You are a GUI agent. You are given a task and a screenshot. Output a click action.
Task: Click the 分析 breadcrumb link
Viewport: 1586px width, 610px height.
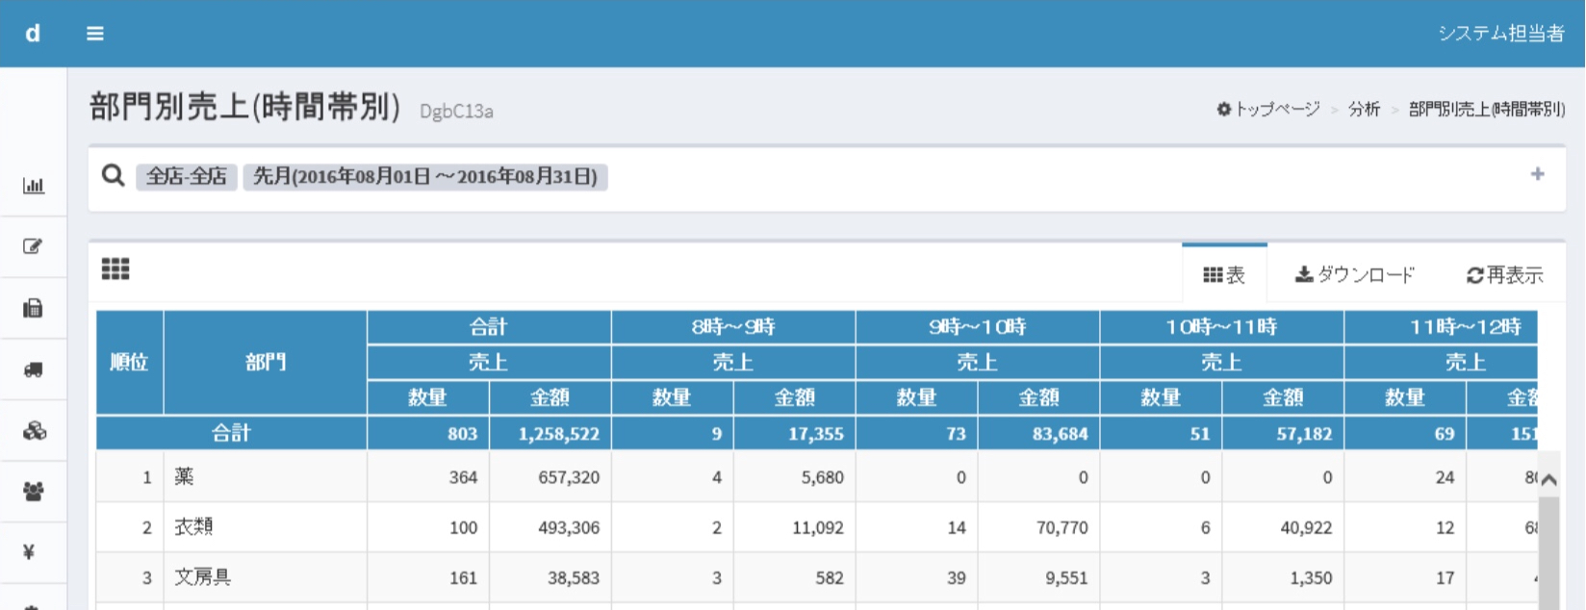pyautogui.click(x=1364, y=110)
